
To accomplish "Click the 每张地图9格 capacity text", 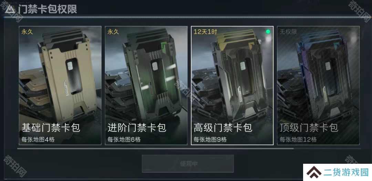I will (210, 139).
